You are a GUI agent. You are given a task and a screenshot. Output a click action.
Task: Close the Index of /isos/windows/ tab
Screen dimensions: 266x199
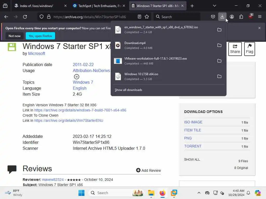pyautogui.click(x=65, y=6)
